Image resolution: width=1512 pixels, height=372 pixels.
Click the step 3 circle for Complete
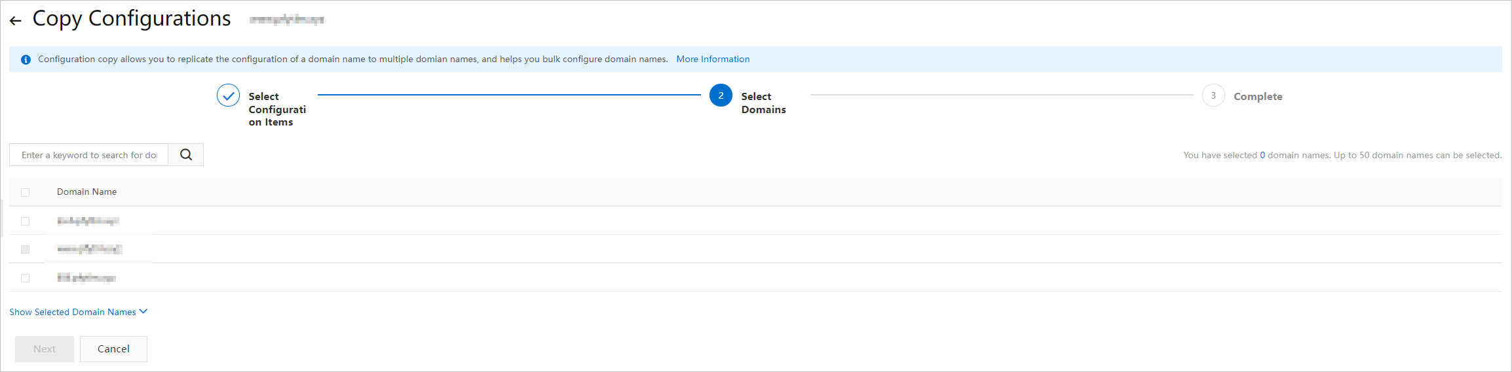[x=1213, y=95]
